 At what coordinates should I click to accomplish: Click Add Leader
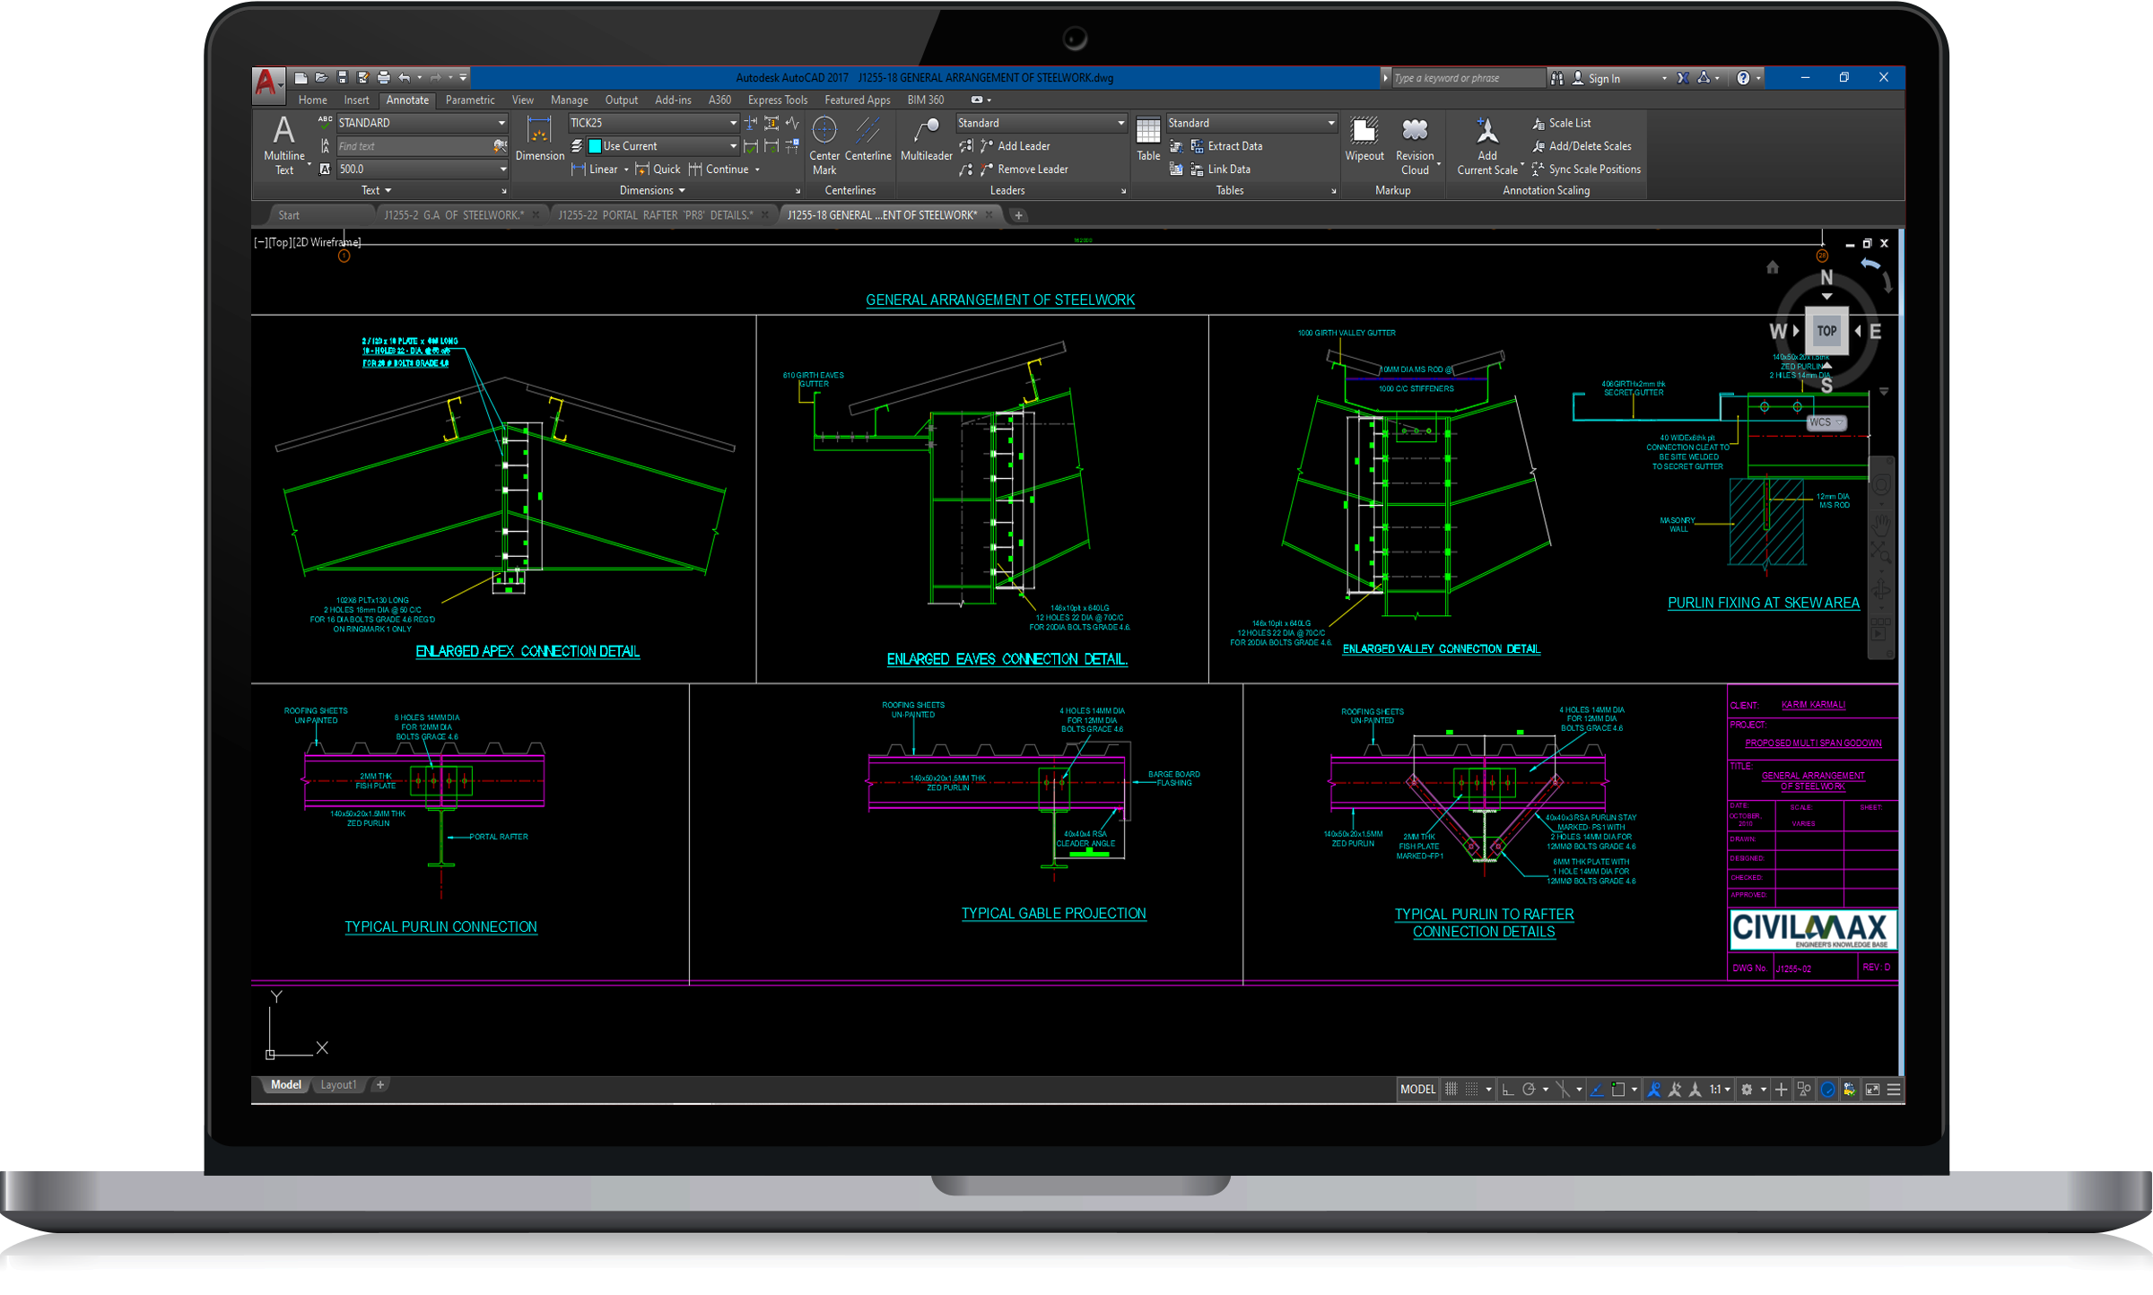[x=1015, y=146]
